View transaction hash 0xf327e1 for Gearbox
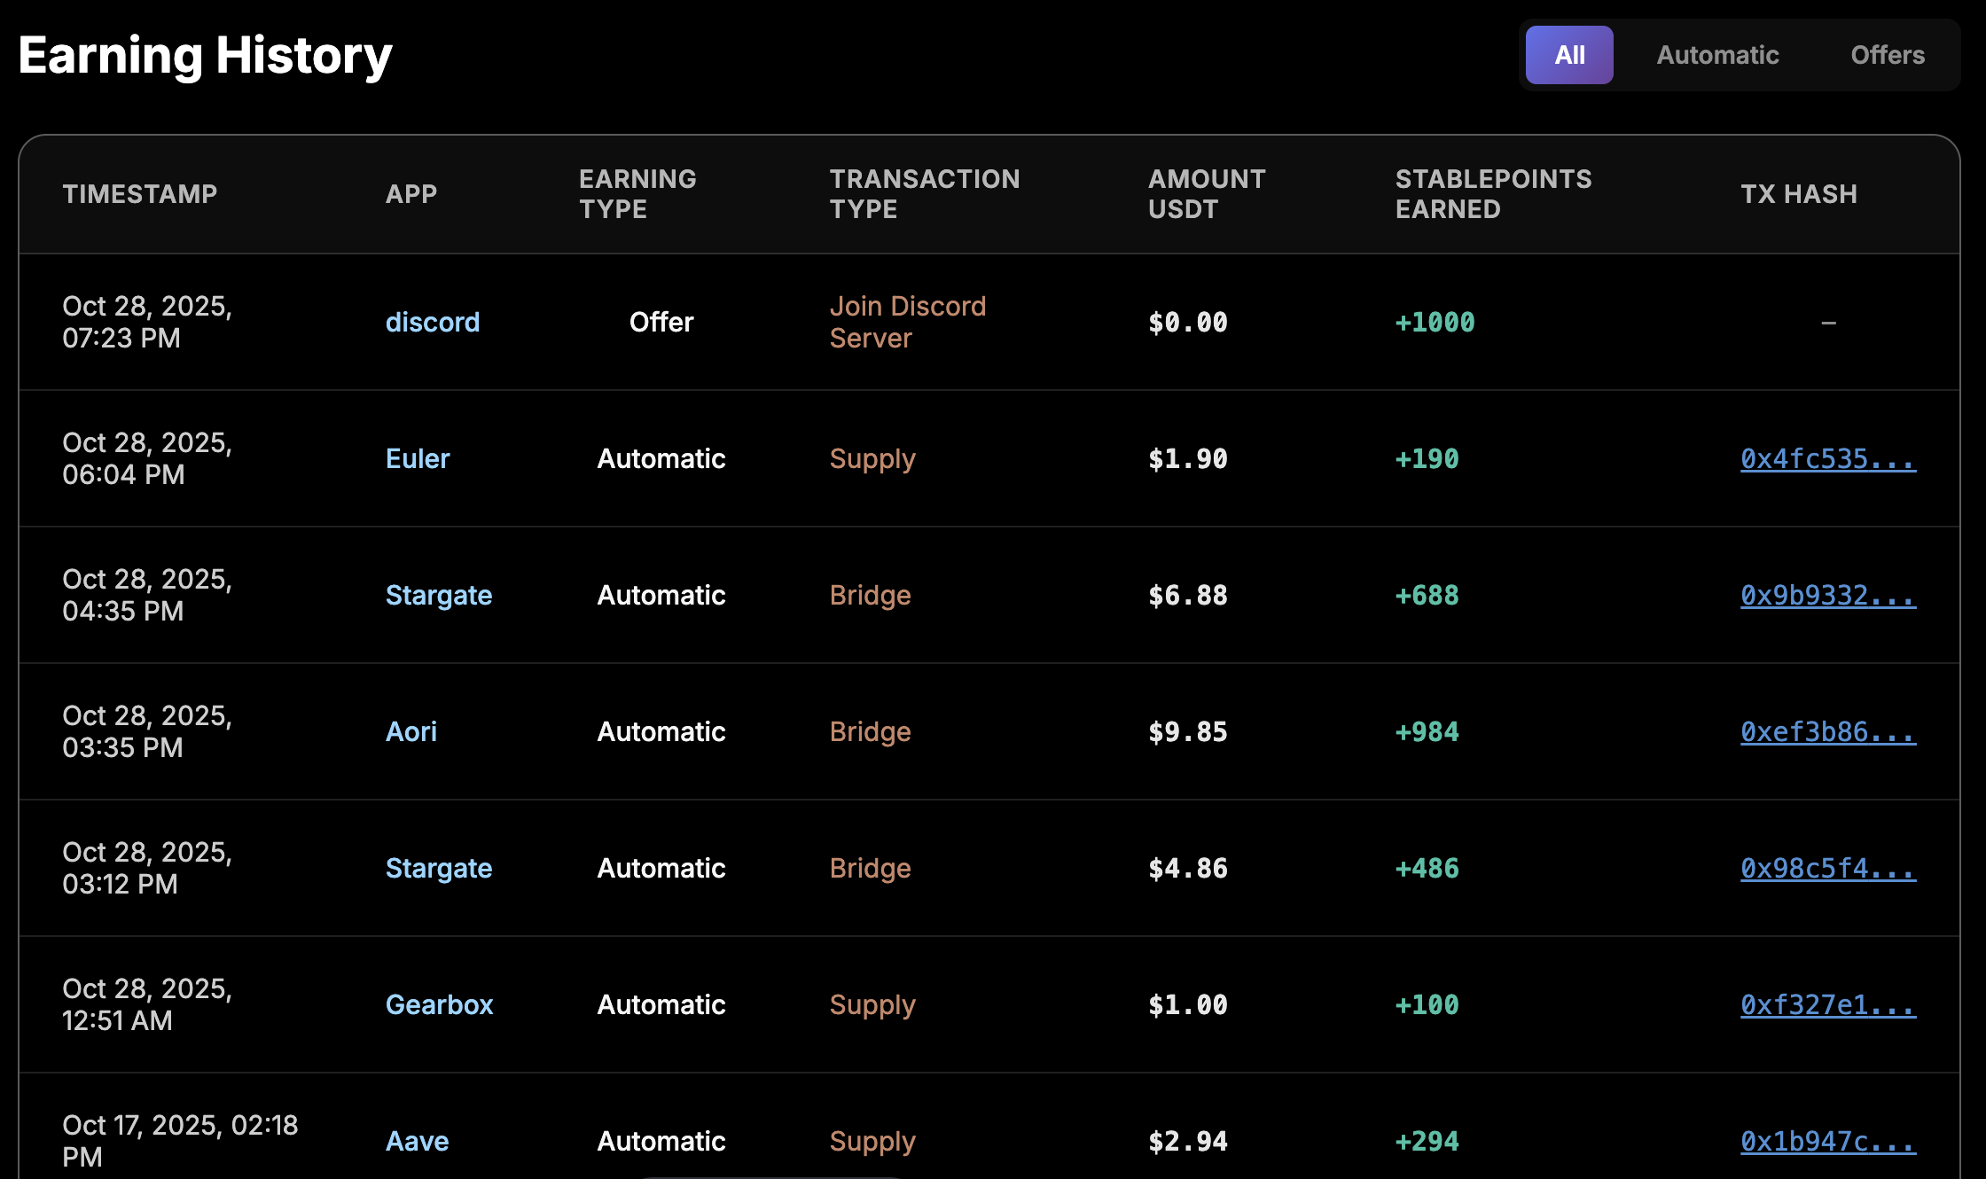The height and width of the screenshot is (1179, 1986). 1827,1004
